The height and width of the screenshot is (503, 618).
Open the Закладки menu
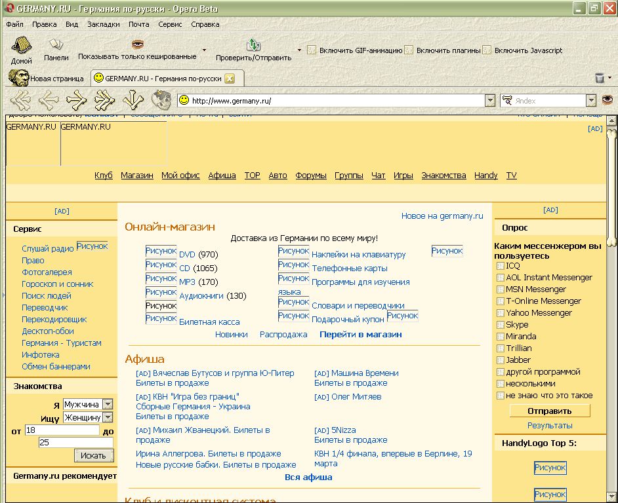pos(103,24)
